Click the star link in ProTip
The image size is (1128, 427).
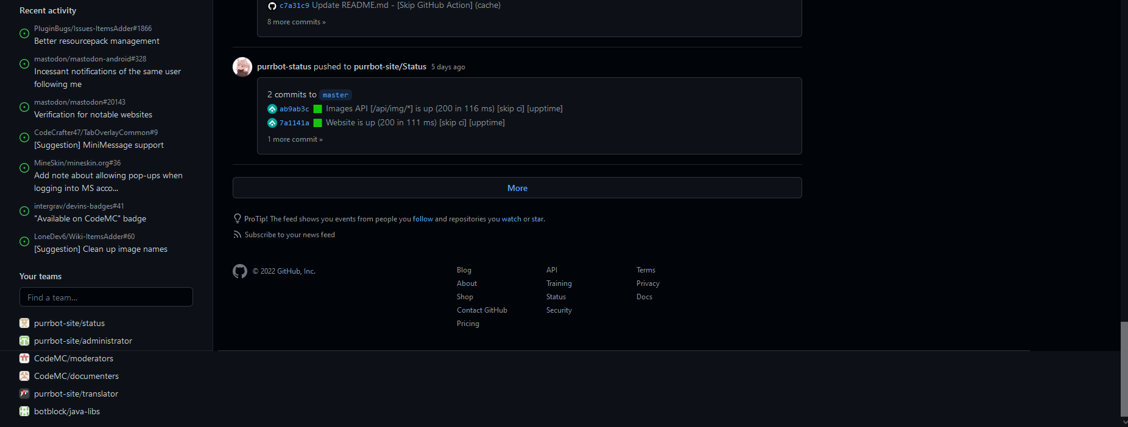[537, 219]
